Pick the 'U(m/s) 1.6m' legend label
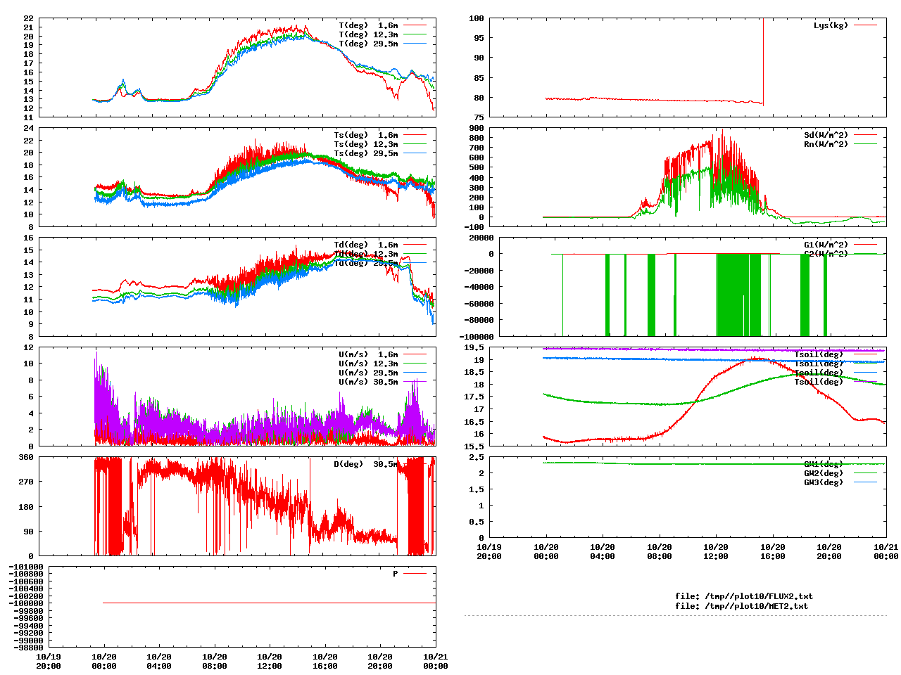The image size is (901, 675). (x=368, y=354)
